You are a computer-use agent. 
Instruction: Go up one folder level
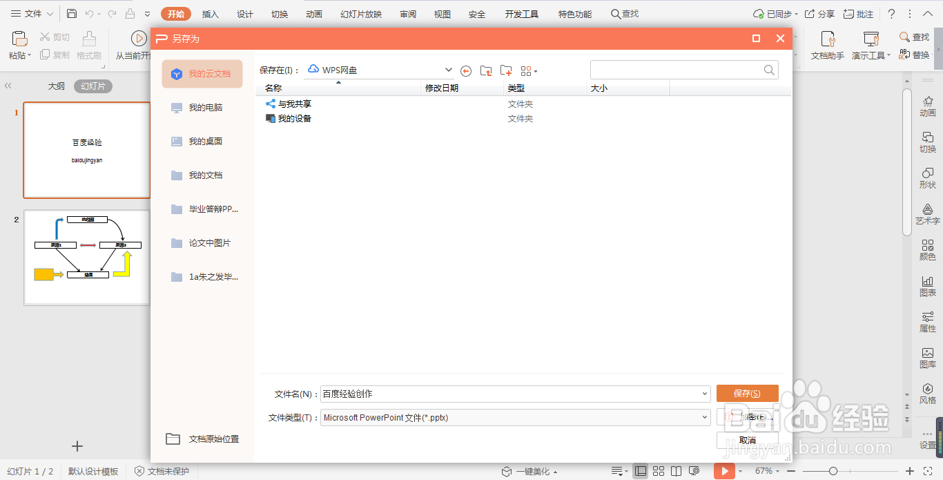click(x=486, y=70)
